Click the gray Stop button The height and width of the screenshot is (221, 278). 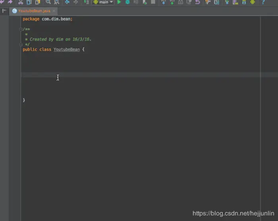tap(153, 2)
